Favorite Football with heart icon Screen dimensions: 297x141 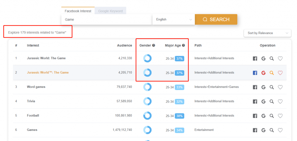[x=280, y=116]
